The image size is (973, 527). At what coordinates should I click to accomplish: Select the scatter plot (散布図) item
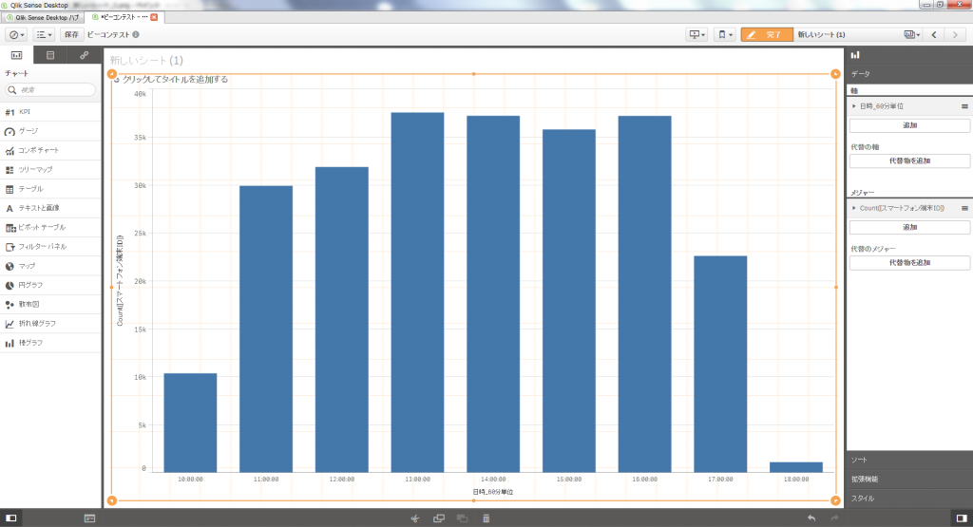[x=28, y=304]
